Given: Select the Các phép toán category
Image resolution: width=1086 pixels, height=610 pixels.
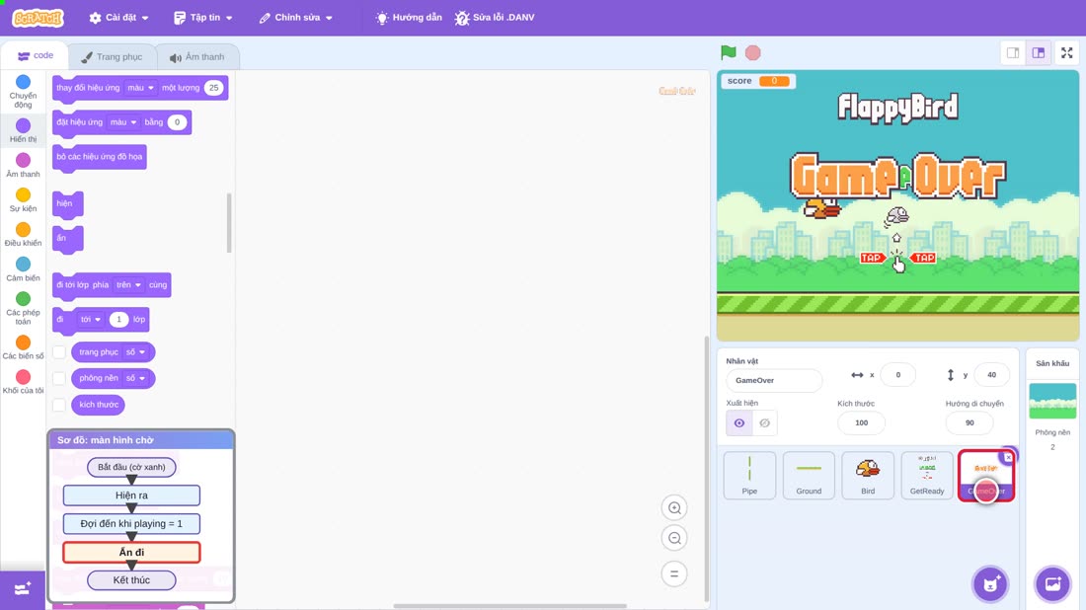Looking at the screenshot, I should pos(23,308).
